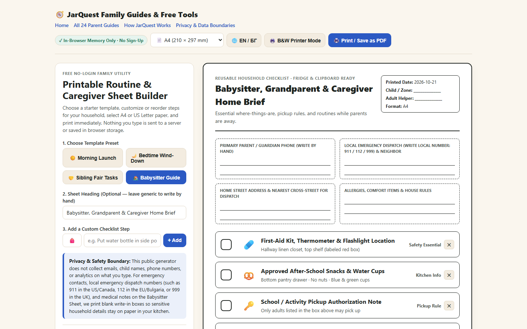This screenshot has width=527, height=329.
Task: Select the Bedtime Wind-Down template preset
Action: click(156, 158)
